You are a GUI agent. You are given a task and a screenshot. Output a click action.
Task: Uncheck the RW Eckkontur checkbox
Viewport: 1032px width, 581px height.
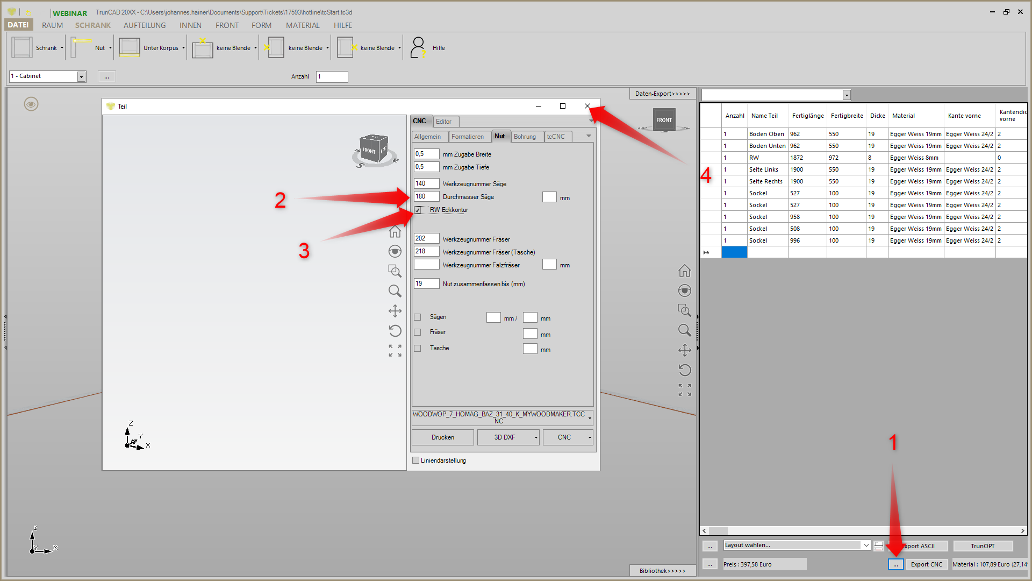tap(418, 210)
